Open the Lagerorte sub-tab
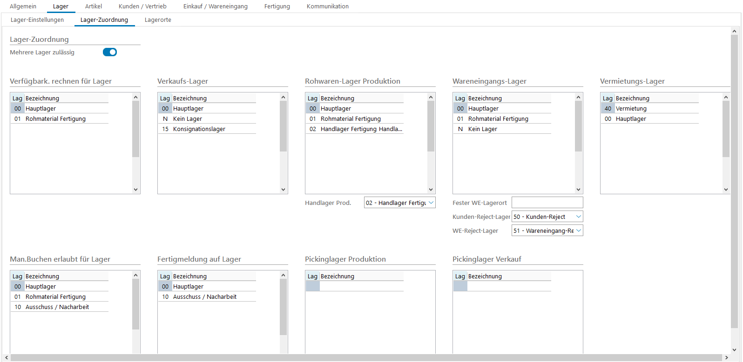 158,20
